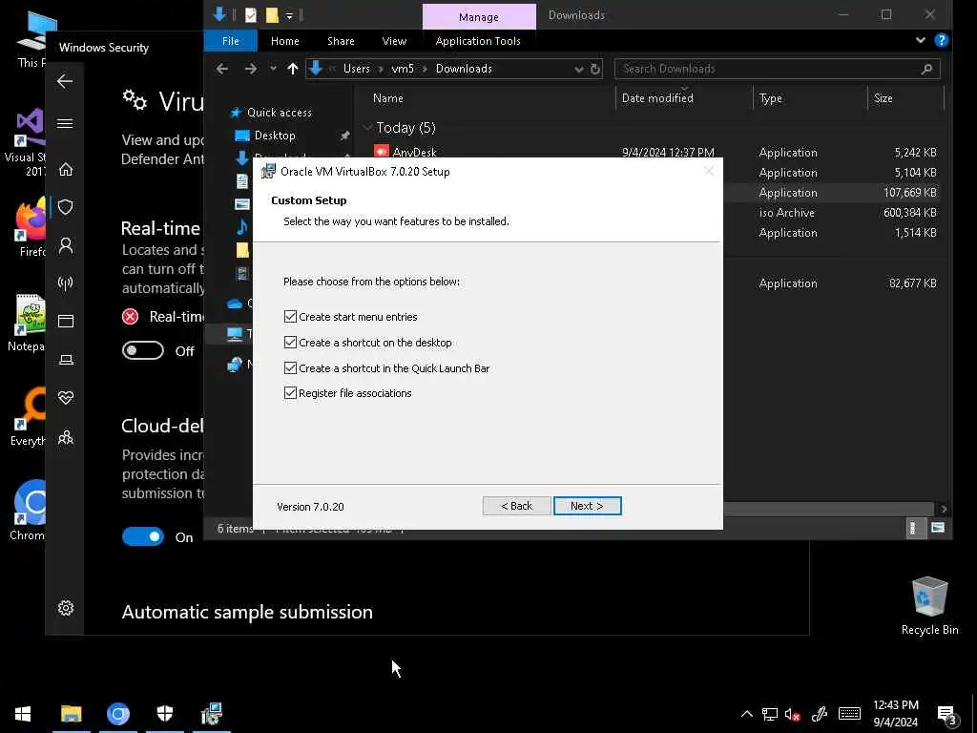977x733 pixels.
Task: Click search magnifier icon in Explorer
Action: [926, 69]
